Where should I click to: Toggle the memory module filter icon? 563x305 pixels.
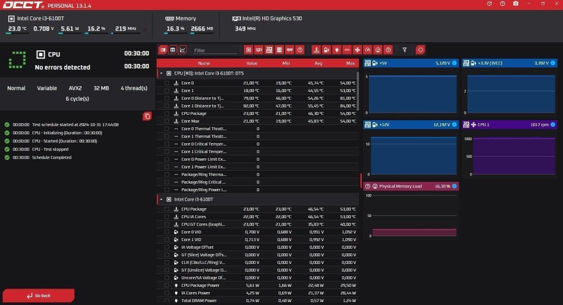click(x=290, y=50)
